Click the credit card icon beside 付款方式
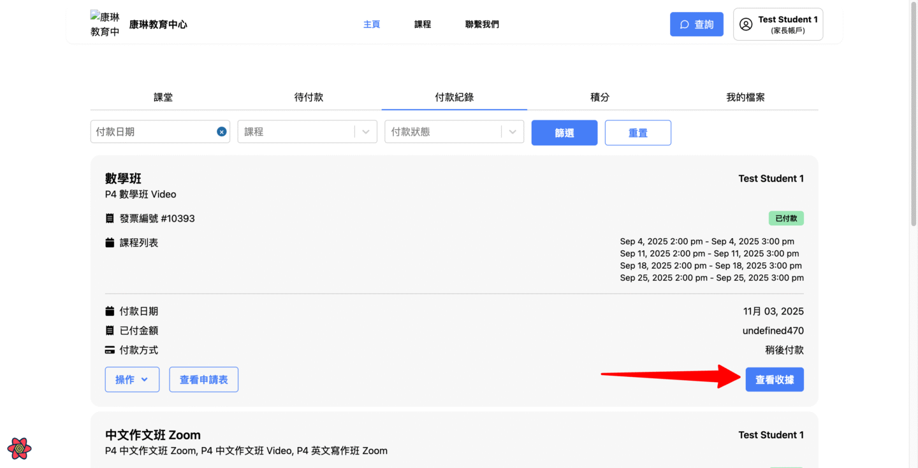 (110, 350)
